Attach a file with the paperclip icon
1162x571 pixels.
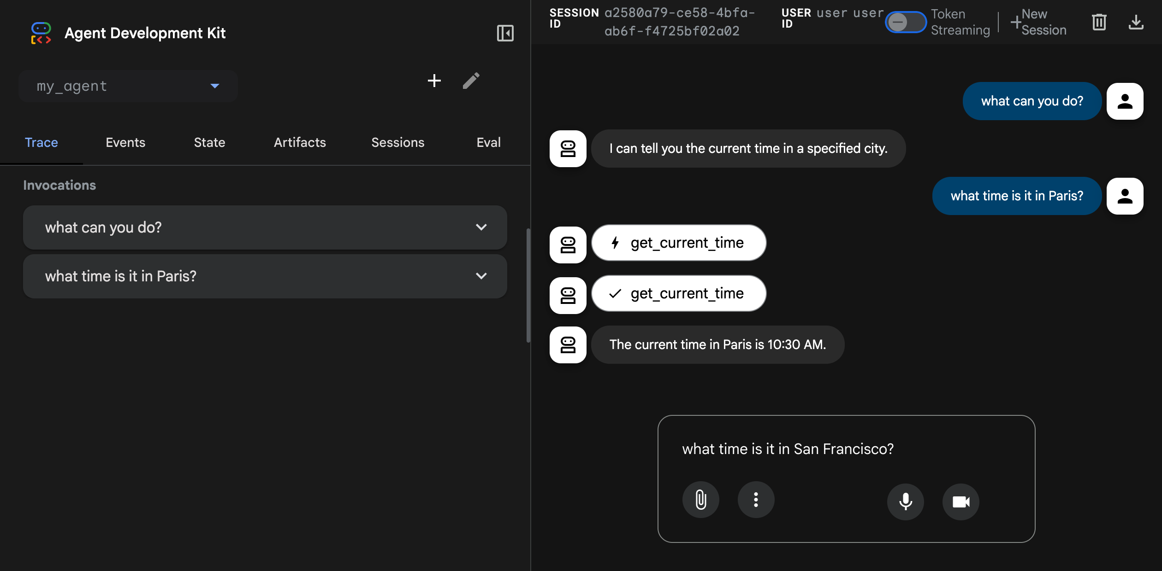point(700,500)
